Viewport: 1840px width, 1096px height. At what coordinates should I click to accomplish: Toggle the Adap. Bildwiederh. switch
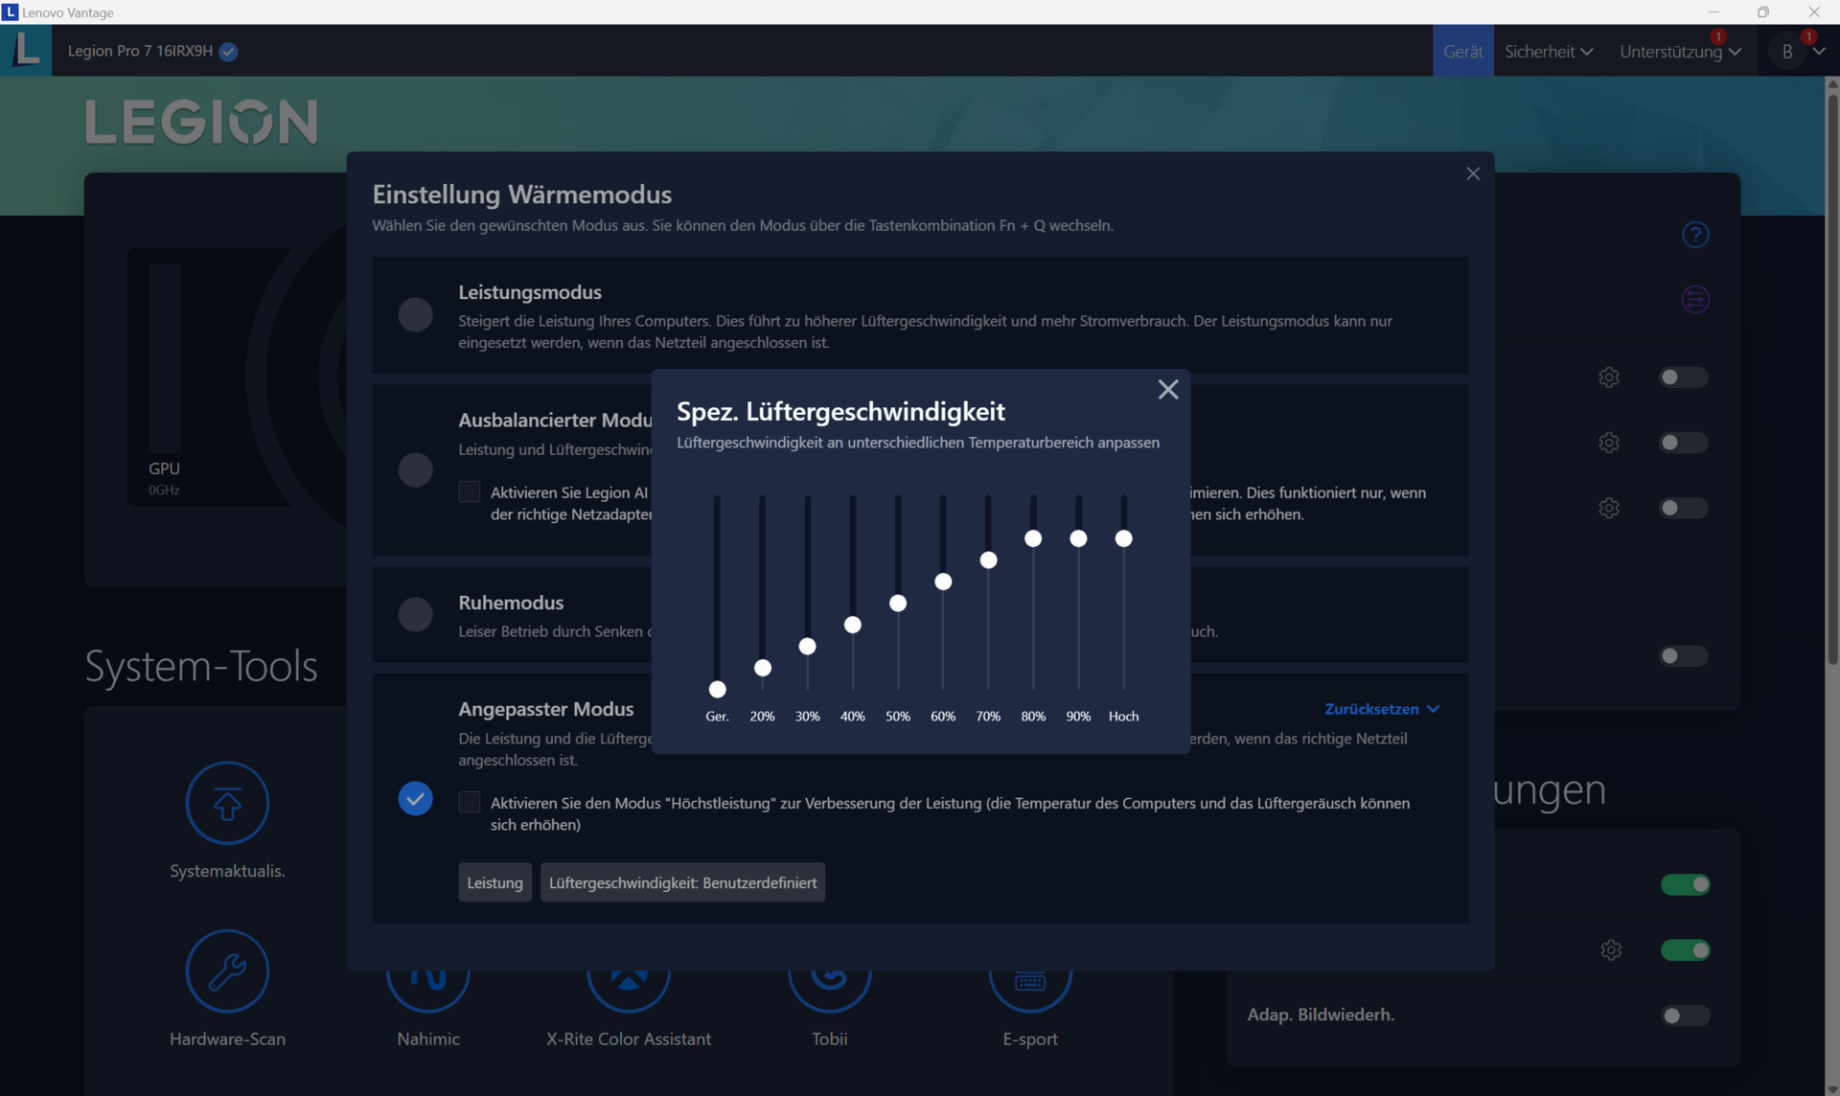(1684, 1016)
